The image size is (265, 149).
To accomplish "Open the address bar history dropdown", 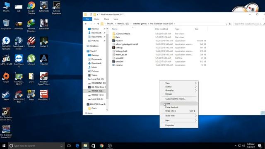I will coord(226,24).
